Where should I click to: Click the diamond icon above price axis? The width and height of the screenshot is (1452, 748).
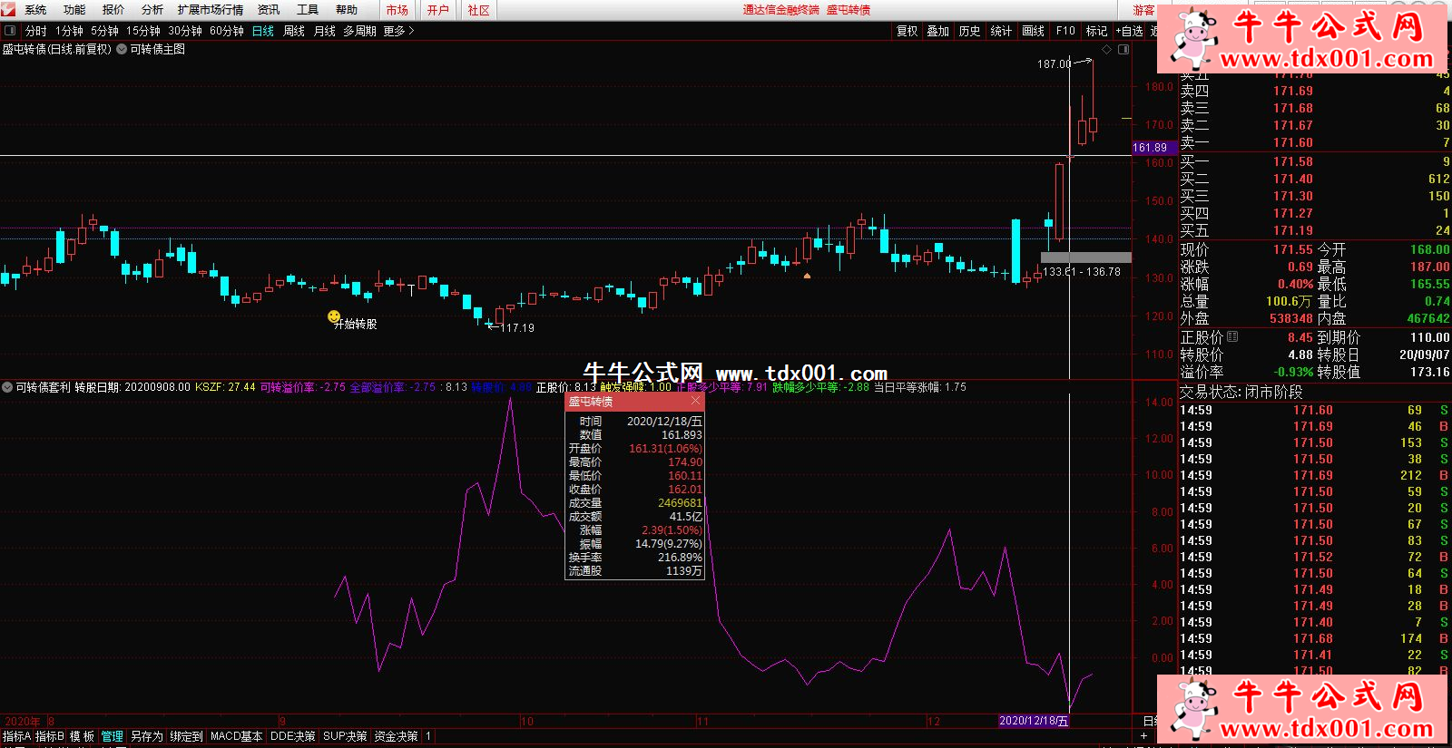(x=1106, y=49)
